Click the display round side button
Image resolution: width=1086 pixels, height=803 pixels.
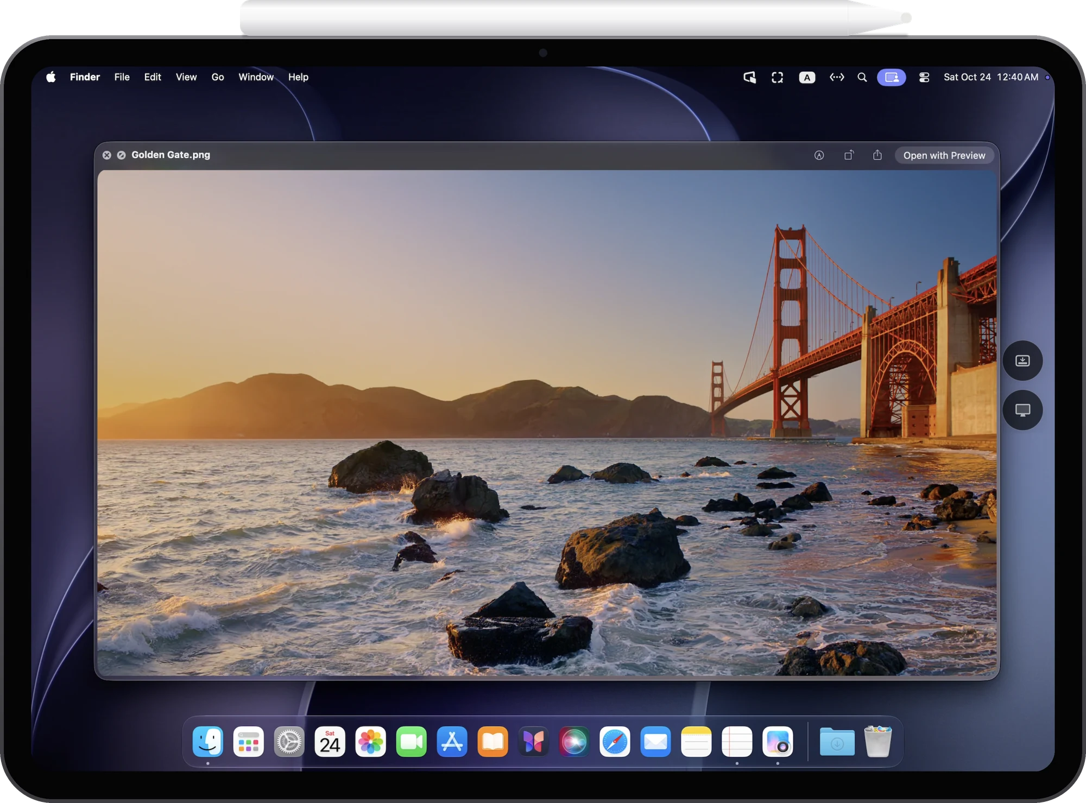(1022, 410)
